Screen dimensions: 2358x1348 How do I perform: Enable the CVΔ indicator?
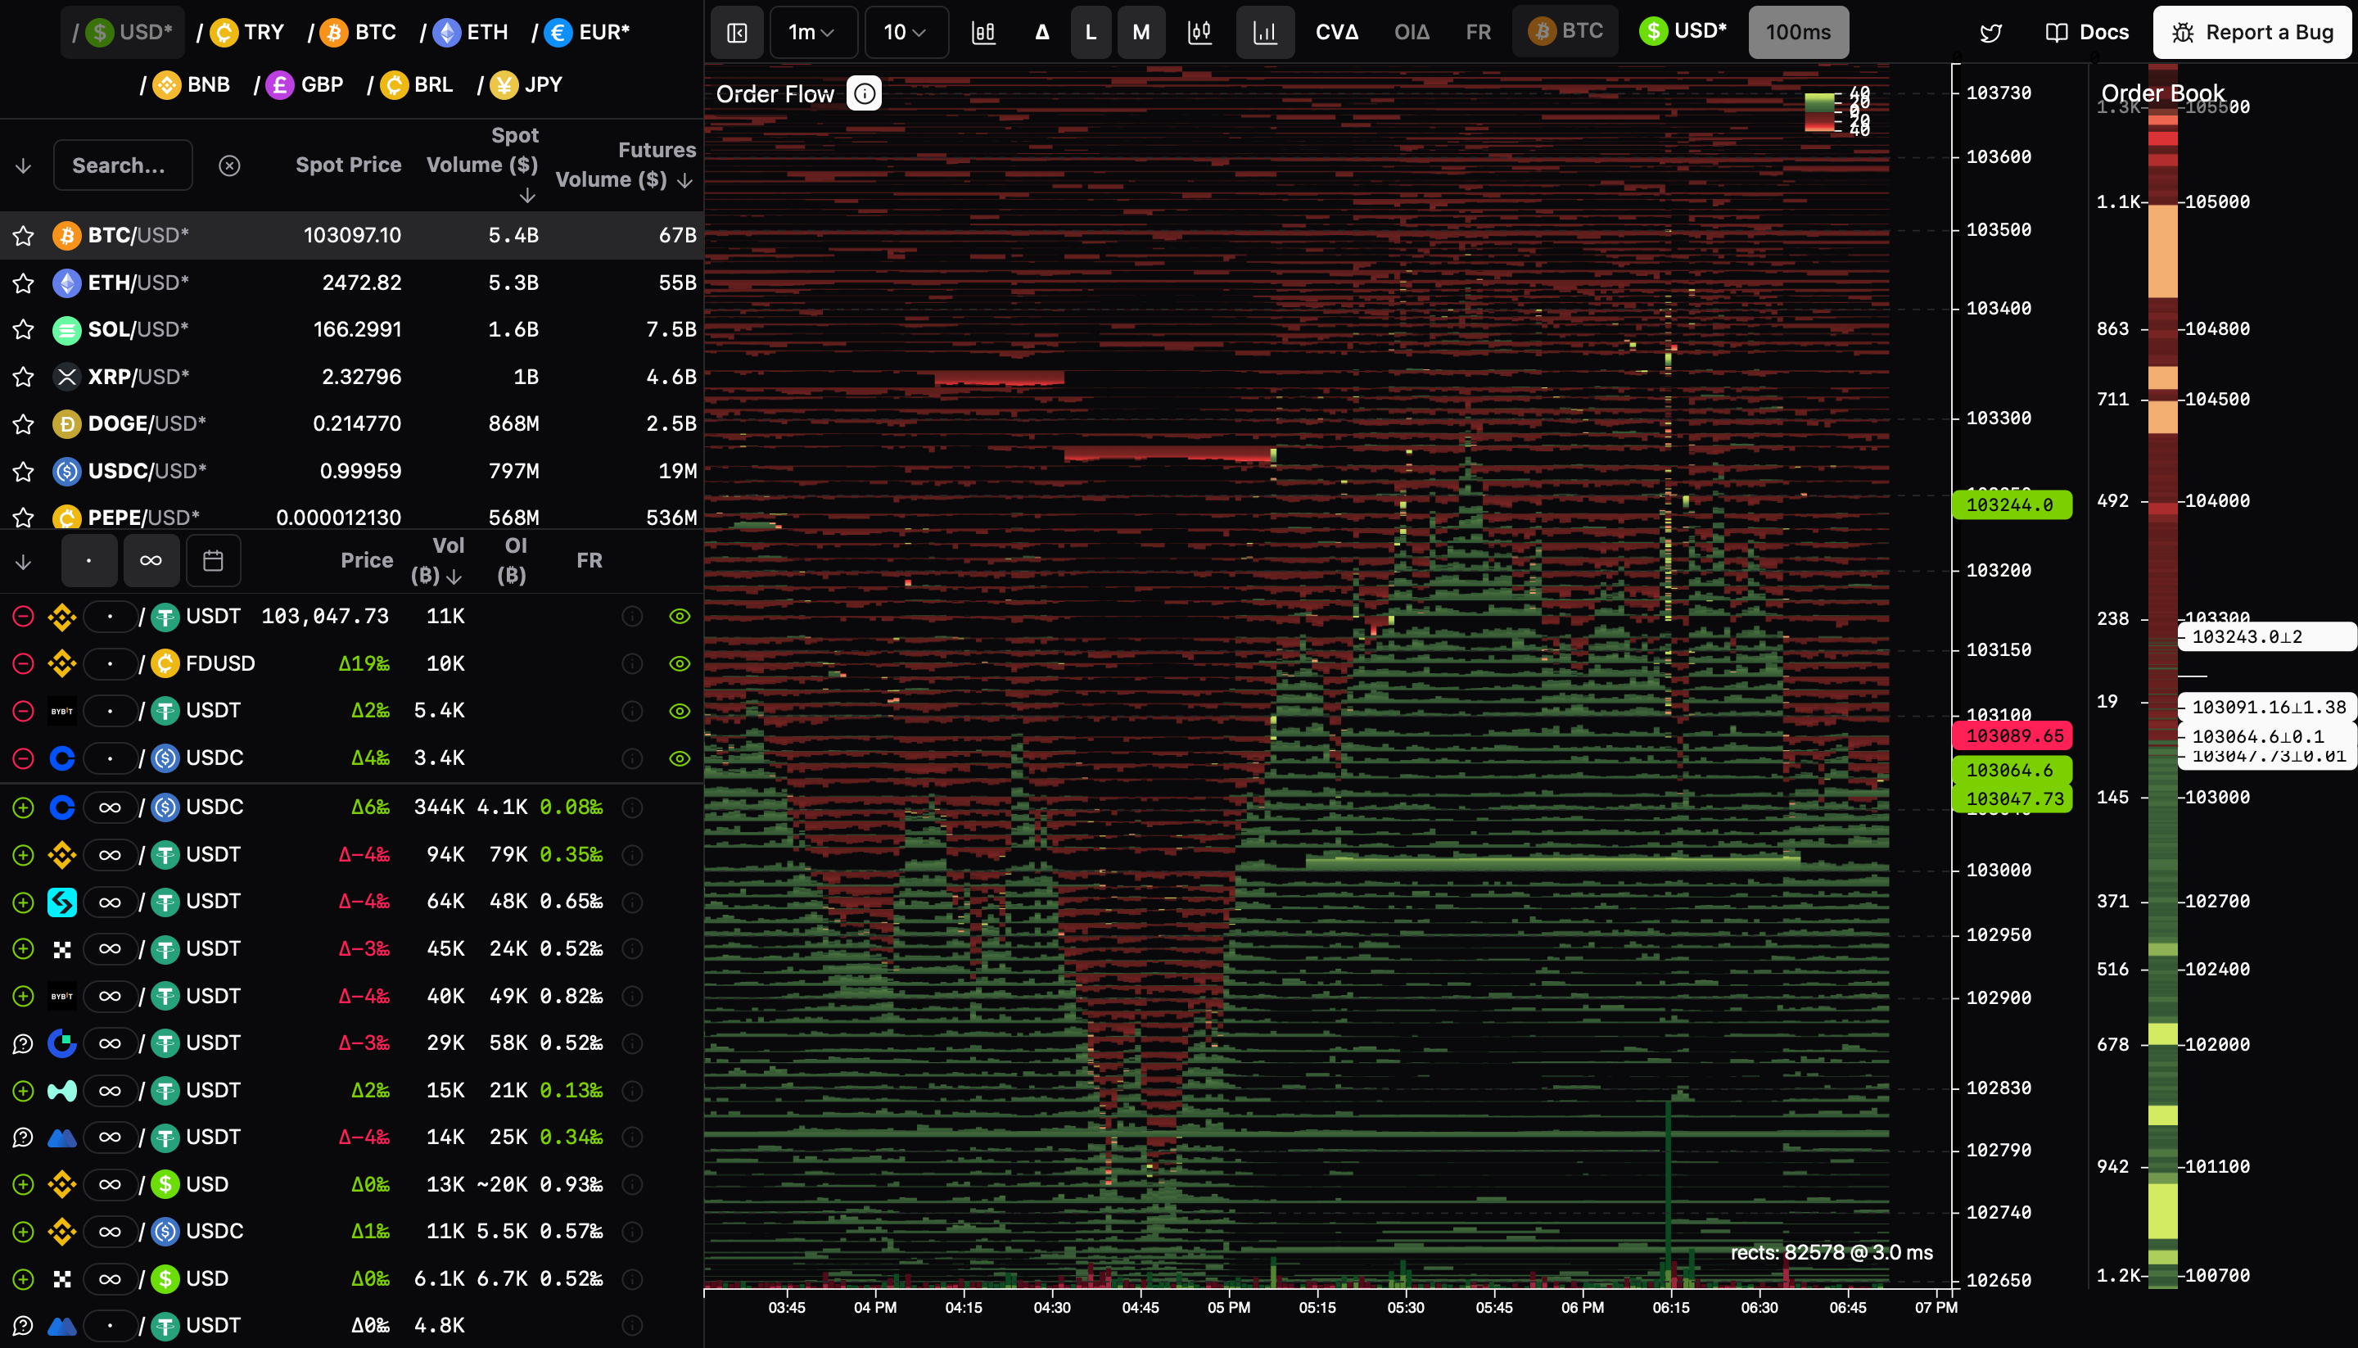[x=1337, y=33]
